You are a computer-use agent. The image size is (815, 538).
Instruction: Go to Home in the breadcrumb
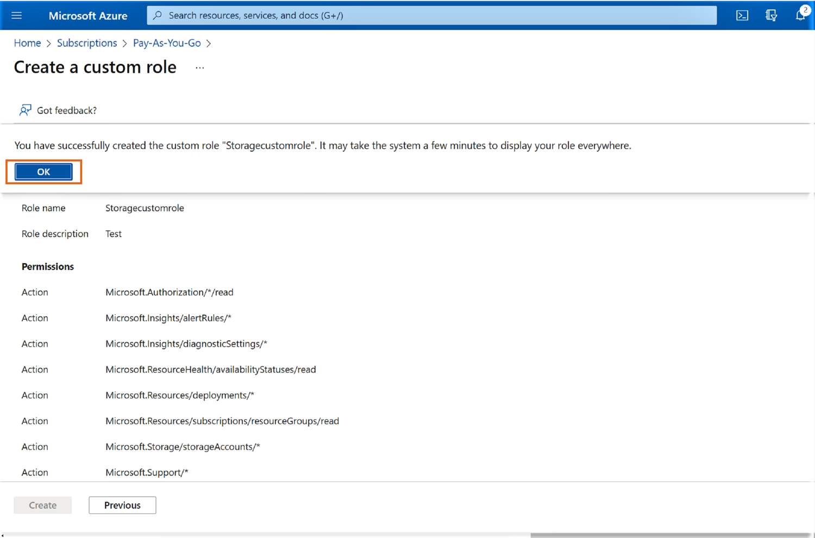point(27,43)
